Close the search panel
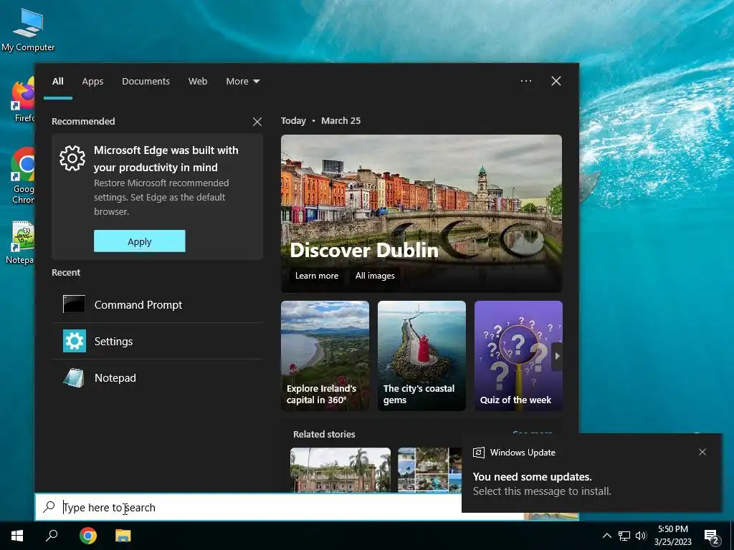 coord(556,81)
